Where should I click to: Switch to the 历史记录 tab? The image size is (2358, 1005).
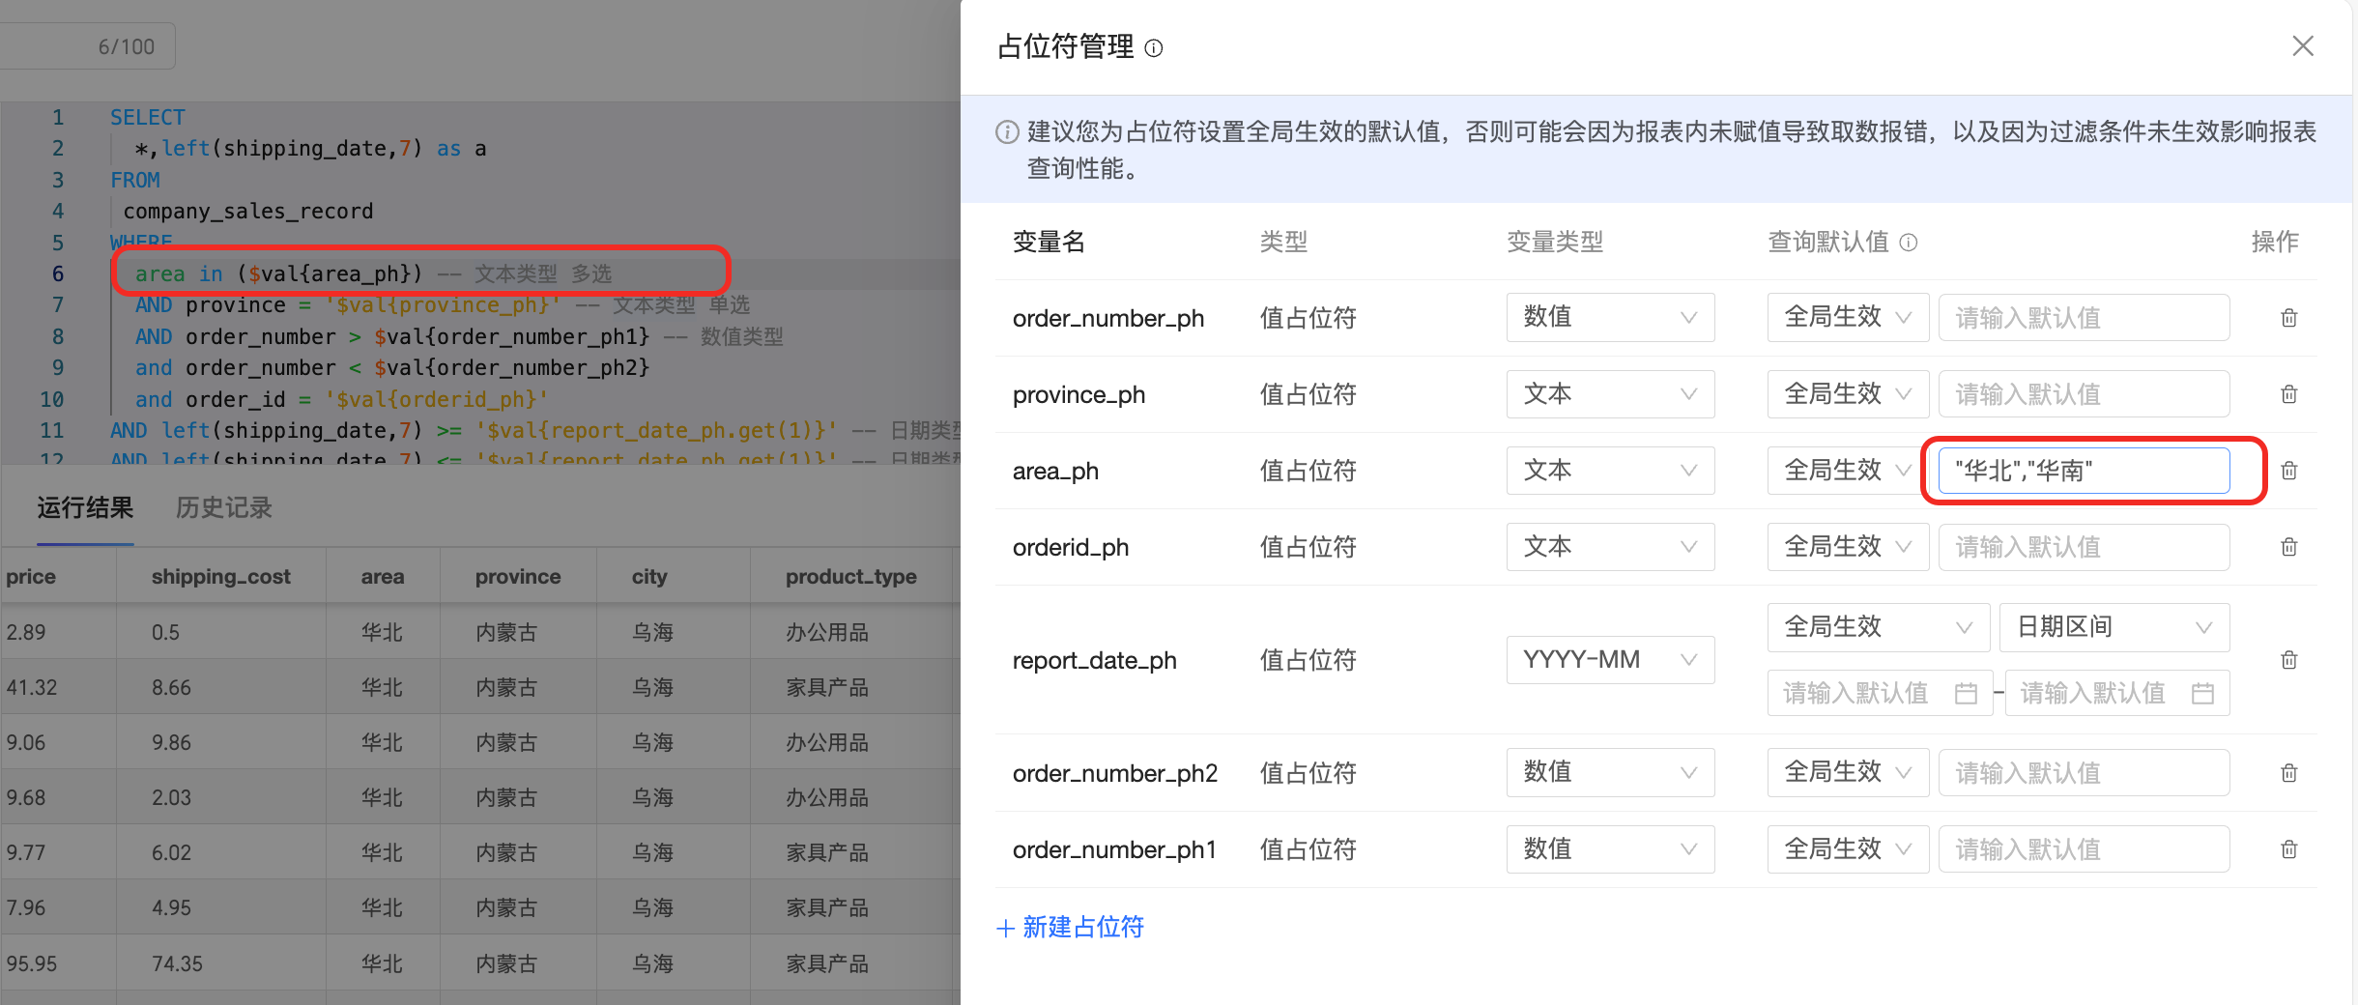tap(224, 508)
